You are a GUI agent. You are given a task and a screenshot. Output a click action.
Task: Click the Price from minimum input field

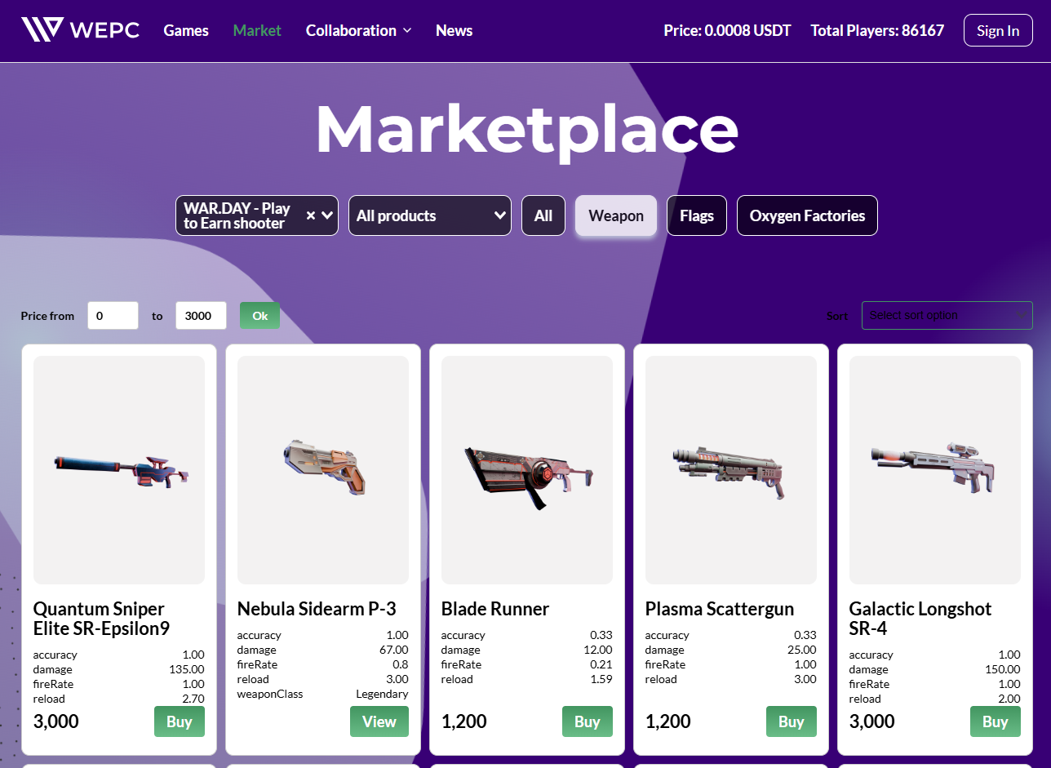(x=113, y=315)
